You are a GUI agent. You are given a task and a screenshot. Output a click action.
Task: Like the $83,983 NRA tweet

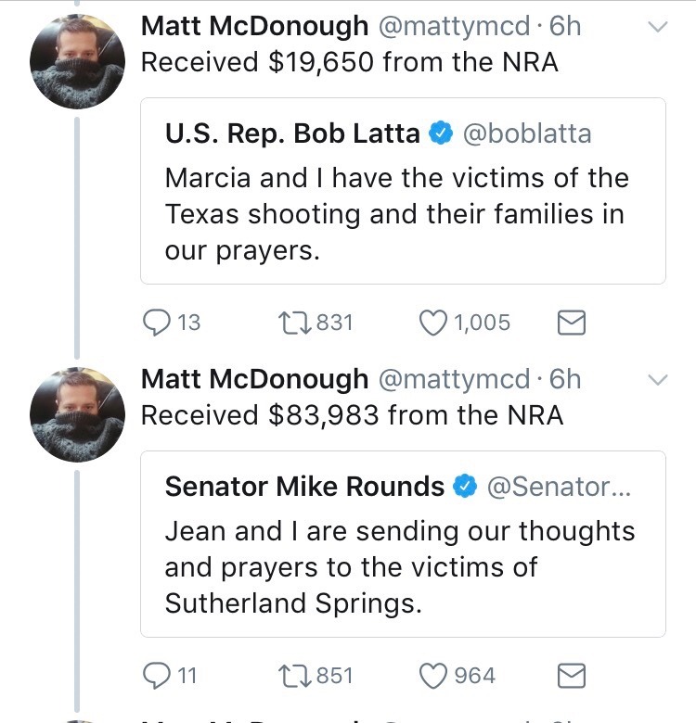pos(433,676)
